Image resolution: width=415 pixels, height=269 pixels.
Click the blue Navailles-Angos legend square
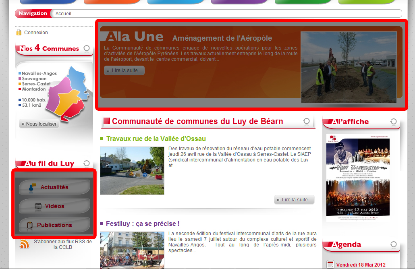coord(20,74)
